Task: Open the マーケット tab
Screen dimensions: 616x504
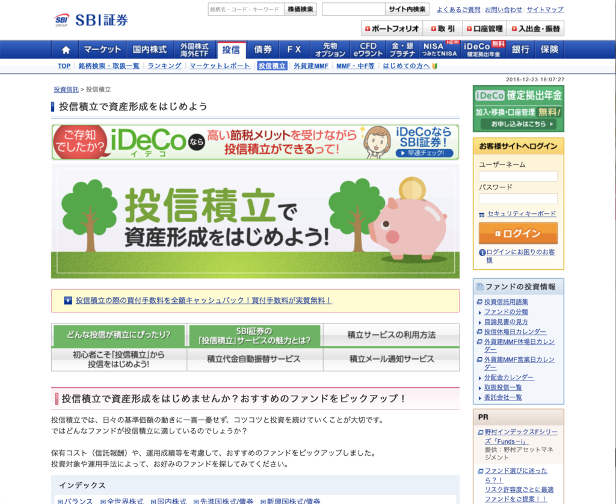Action: point(102,49)
